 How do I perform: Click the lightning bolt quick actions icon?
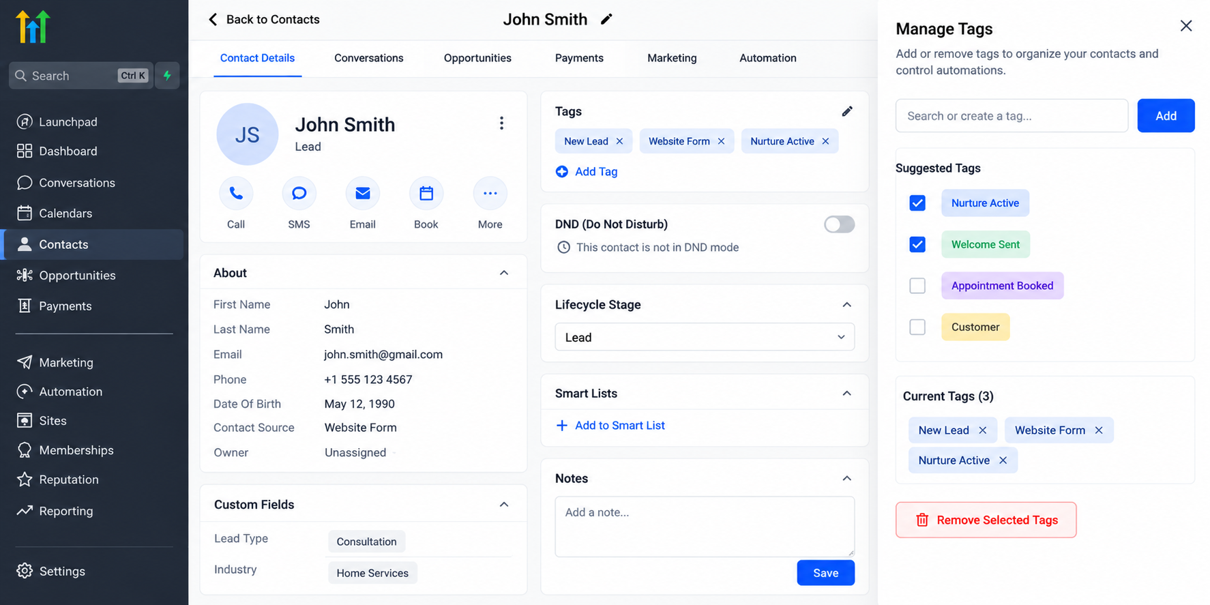pos(167,76)
